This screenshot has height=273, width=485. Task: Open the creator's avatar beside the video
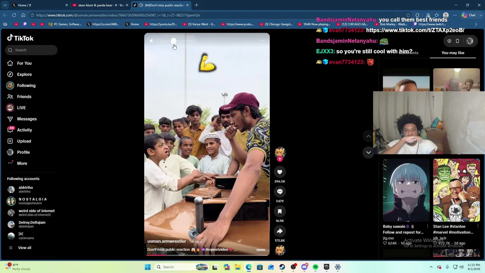pos(280,152)
